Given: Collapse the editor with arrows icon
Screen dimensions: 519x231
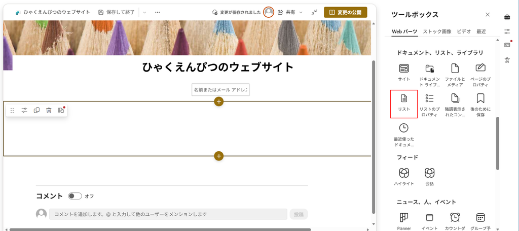Looking at the screenshot, I should (314, 12).
